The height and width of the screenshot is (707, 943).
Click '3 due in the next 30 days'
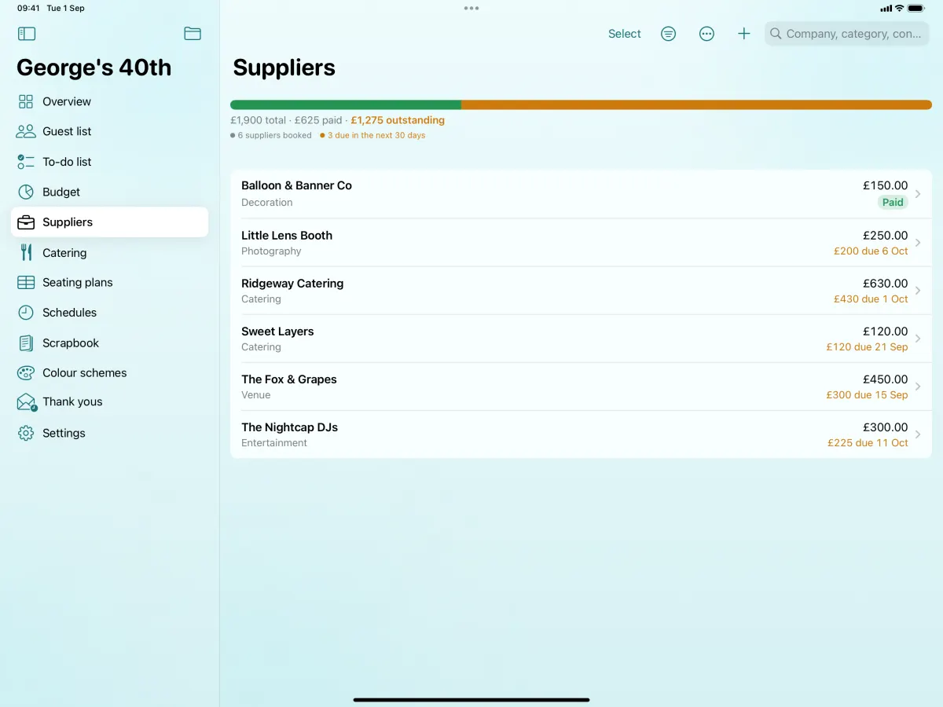[376, 135]
